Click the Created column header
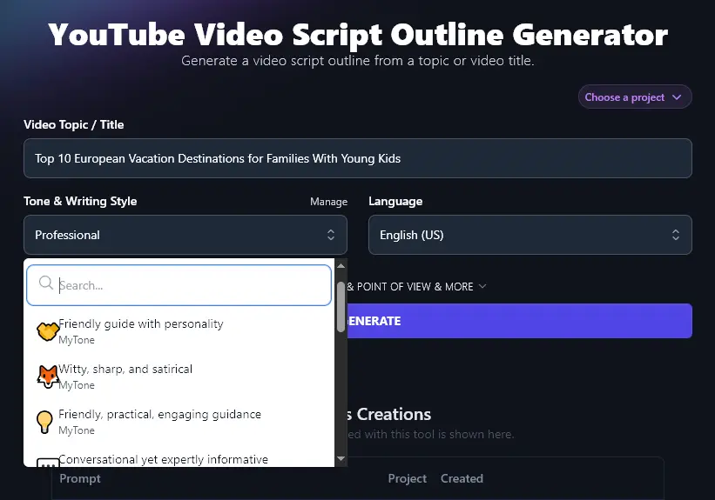The height and width of the screenshot is (500, 715). [462, 478]
